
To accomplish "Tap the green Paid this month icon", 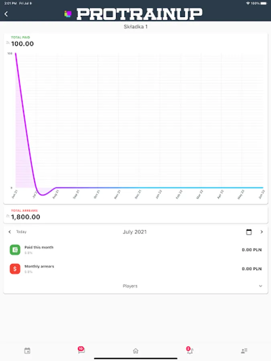I will tap(15, 250).
